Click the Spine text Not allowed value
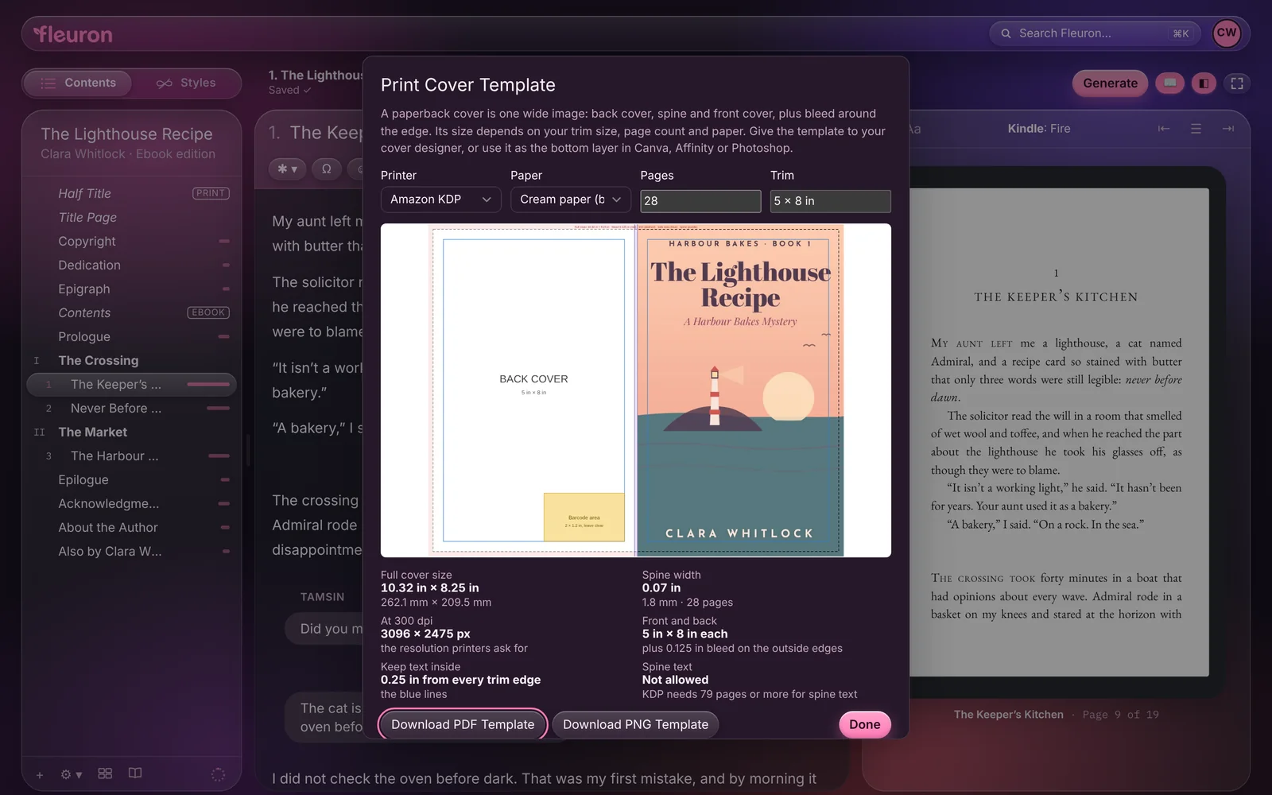Image resolution: width=1272 pixels, height=795 pixels. tap(675, 680)
